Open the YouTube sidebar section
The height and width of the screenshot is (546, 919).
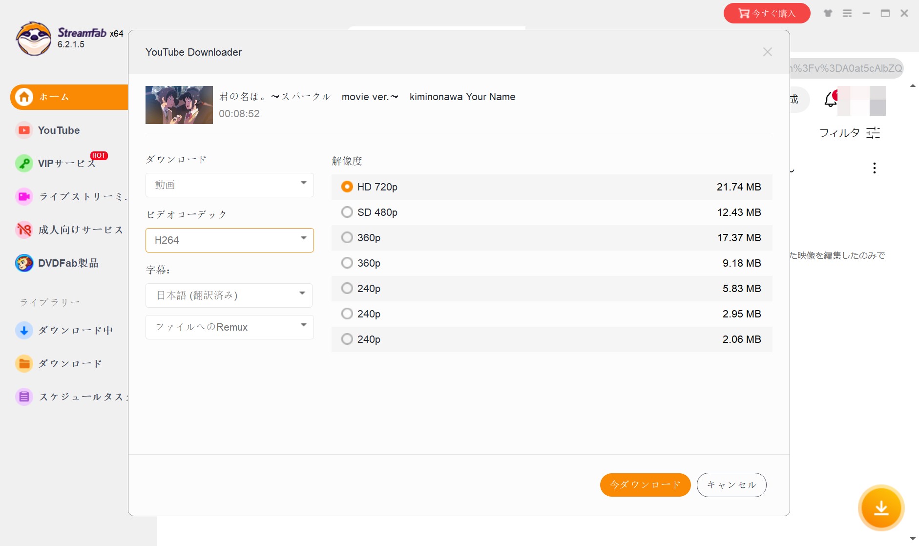pos(59,130)
